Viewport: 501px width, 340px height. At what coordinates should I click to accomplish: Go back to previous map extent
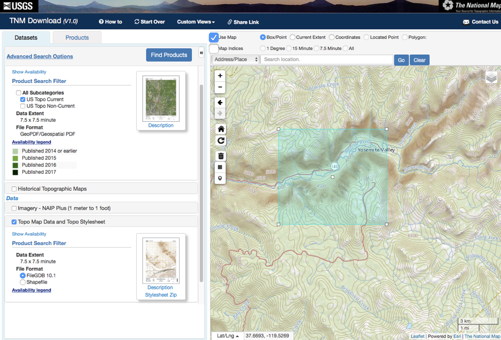(220, 103)
